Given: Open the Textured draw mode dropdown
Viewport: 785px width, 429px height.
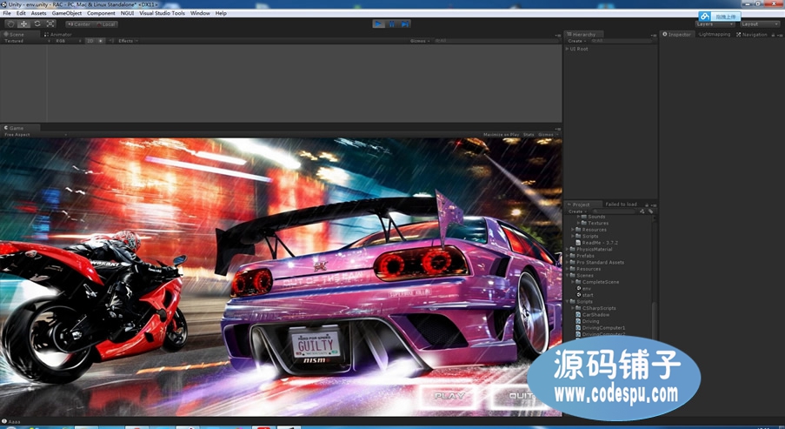Looking at the screenshot, I should click(27, 41).
